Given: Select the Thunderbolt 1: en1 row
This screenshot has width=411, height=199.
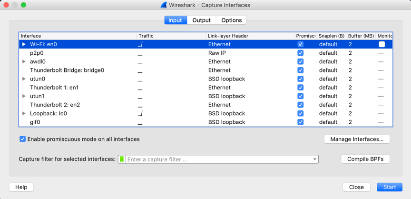Looking at the screenshot, I should pyautogui.click(x=205, y=88).
